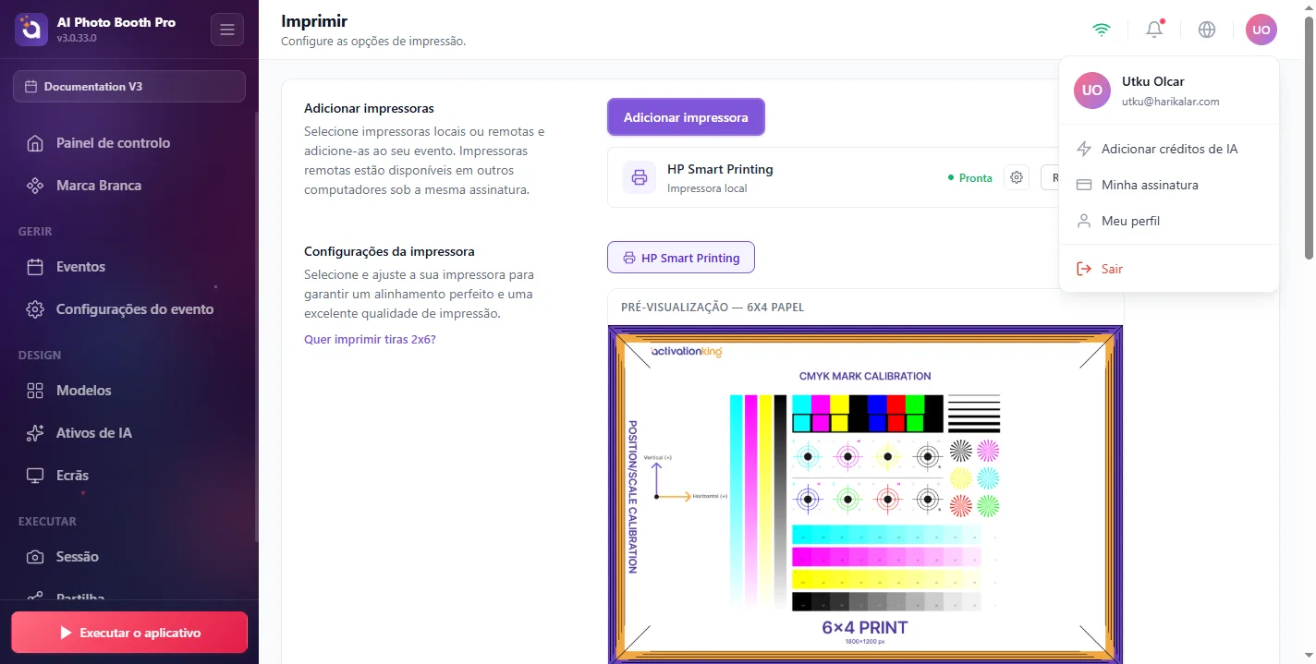Collapse sidebar with hamburger menu button
Screen dimensions: 1316x664
click(227, 30)
